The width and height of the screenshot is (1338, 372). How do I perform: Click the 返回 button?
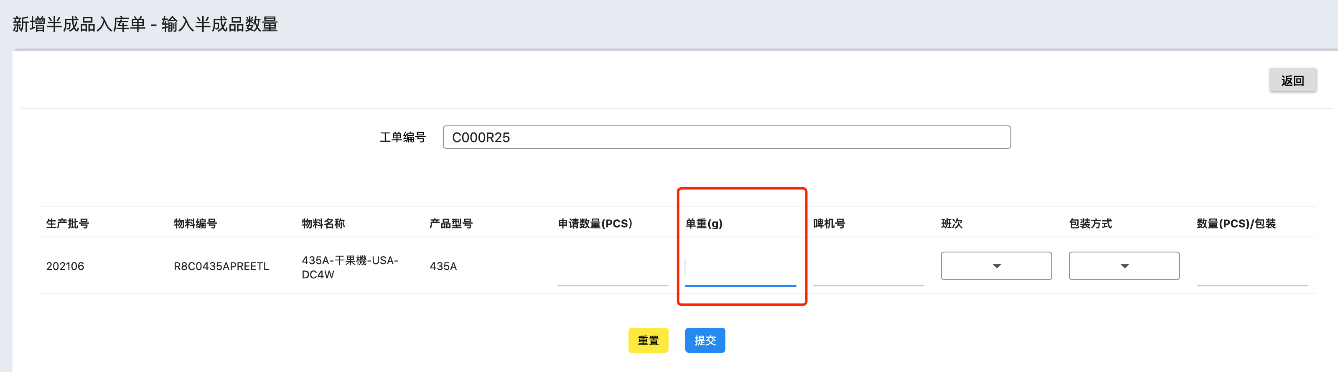tap(1292, 80)
